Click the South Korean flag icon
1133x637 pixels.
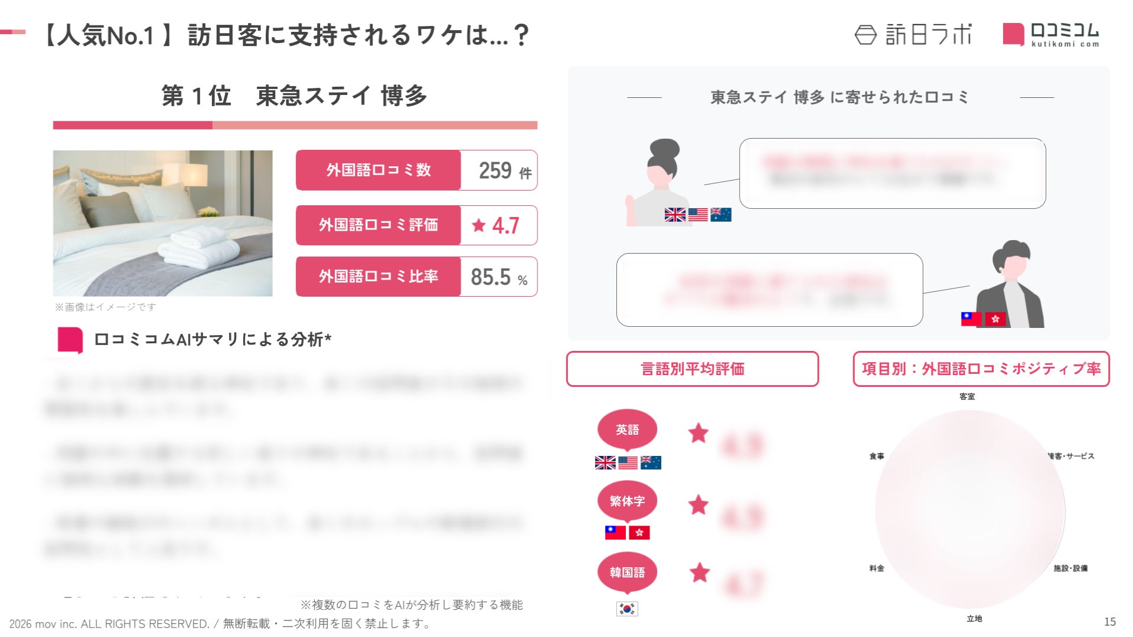click(627, 608)
